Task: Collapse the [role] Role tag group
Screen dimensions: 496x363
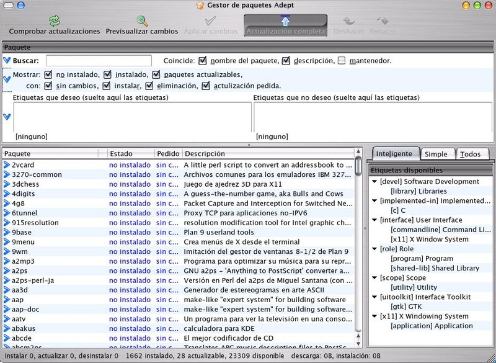Action: 375,249
